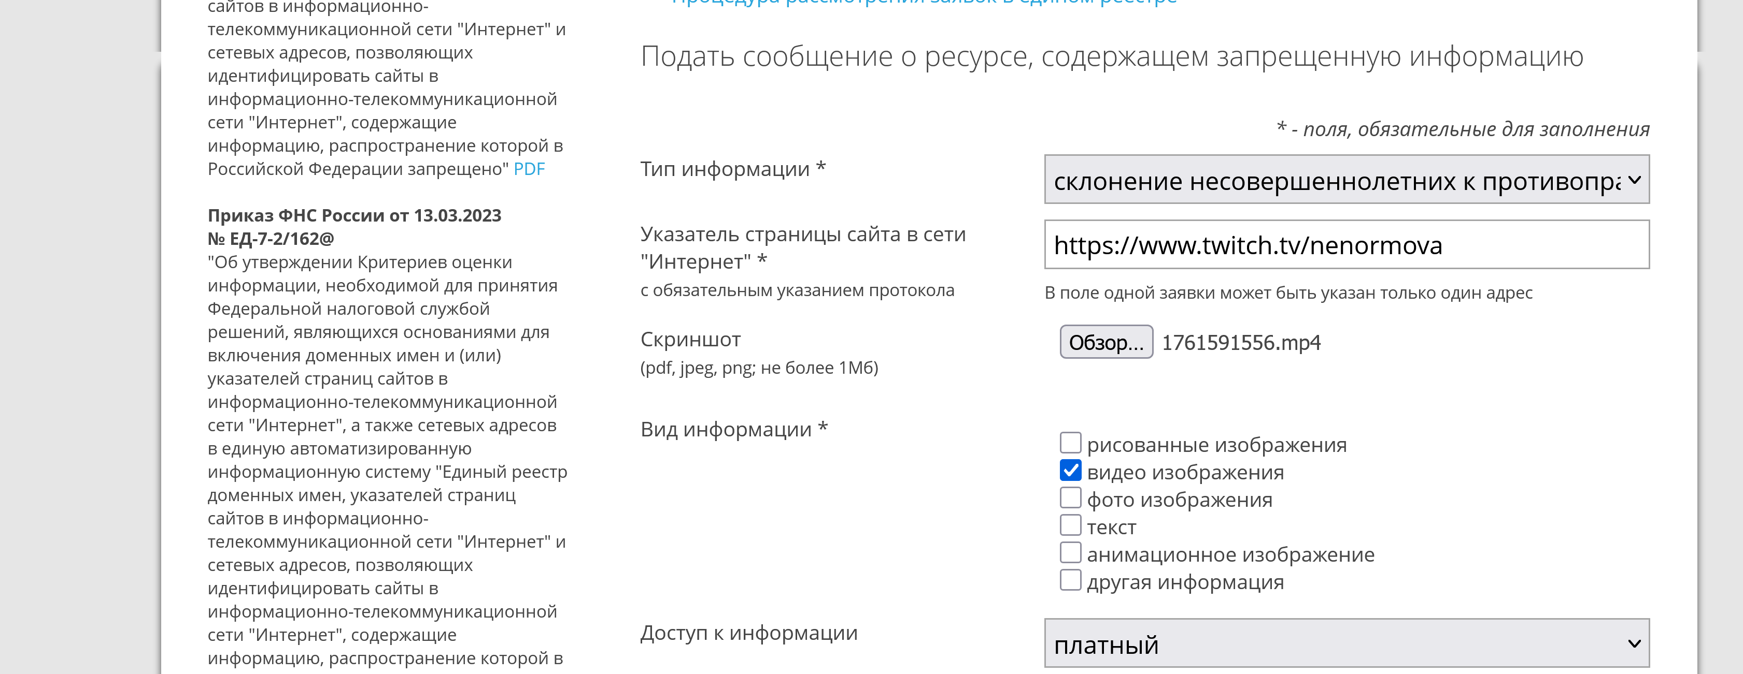Click the page URL input field

pos(1346,245)
